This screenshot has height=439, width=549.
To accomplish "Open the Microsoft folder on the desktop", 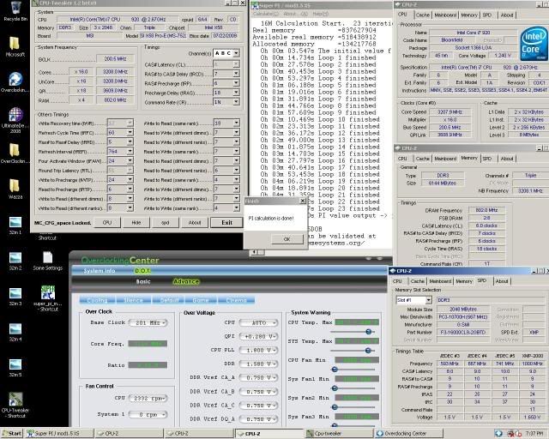I will coord(15,45).
